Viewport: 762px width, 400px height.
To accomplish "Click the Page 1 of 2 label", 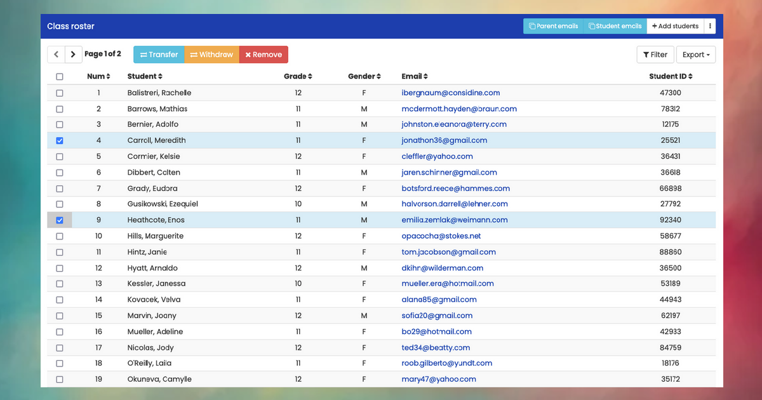I will [x=103, y=54].
